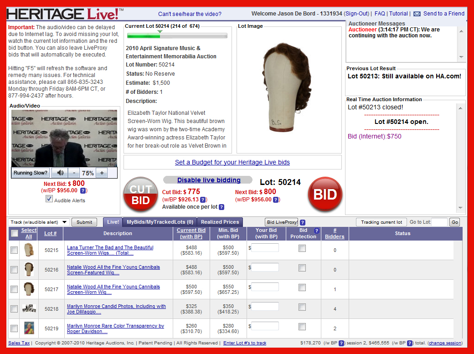Enable Bid Protection for lot 50215
The width and height of the screenshot is (474, 354).
[x=302, y=248]
